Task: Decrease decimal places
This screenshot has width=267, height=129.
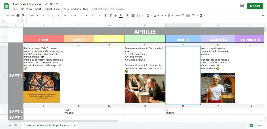Action: click(x=53, y=15)
